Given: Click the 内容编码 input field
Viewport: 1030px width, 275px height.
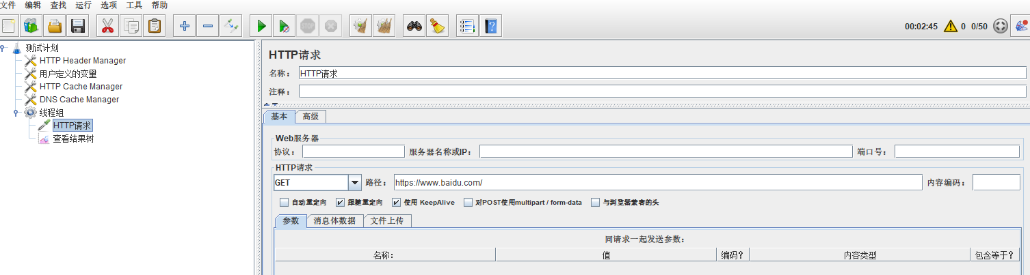Looking at the screenshot, I should pyautogui.click(x=996, y=183).
